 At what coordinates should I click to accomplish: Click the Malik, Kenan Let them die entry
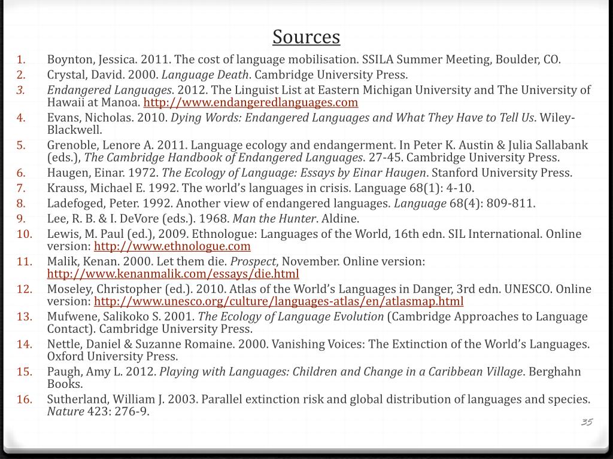pyautogui.click(x=236, y=267)
